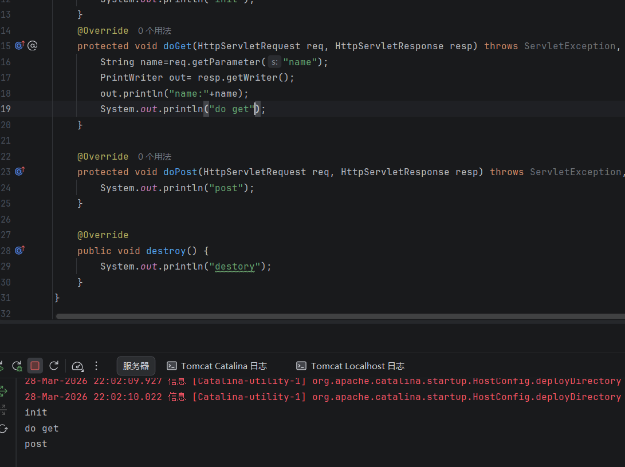This screenshot has height=467, width=625.
Task: Click getParameter on line 16
Action: point(226,62)
